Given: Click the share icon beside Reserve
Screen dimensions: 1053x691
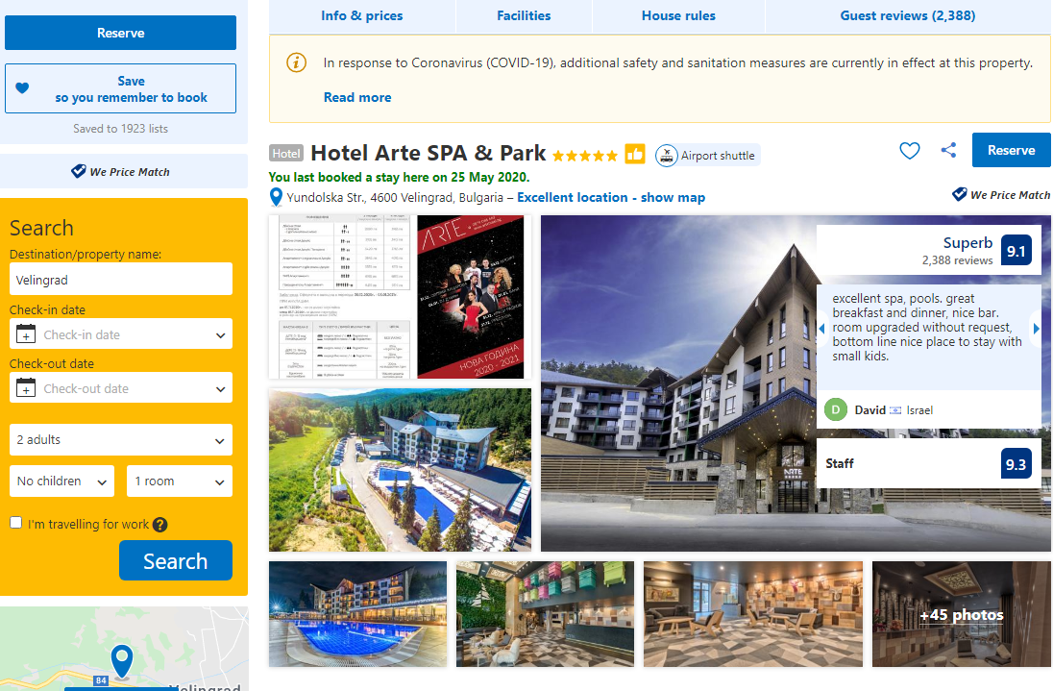Looking at the screenshot, I should (x=948, y=151).
